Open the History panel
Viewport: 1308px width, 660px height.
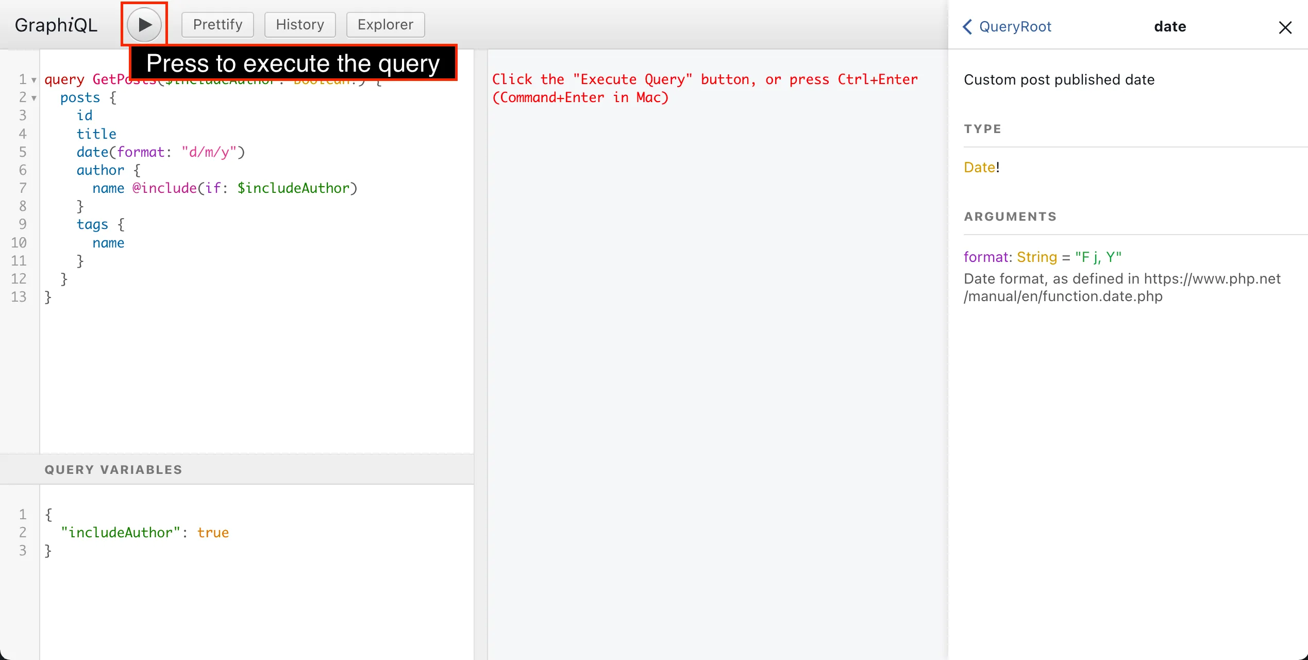point(299,24)
